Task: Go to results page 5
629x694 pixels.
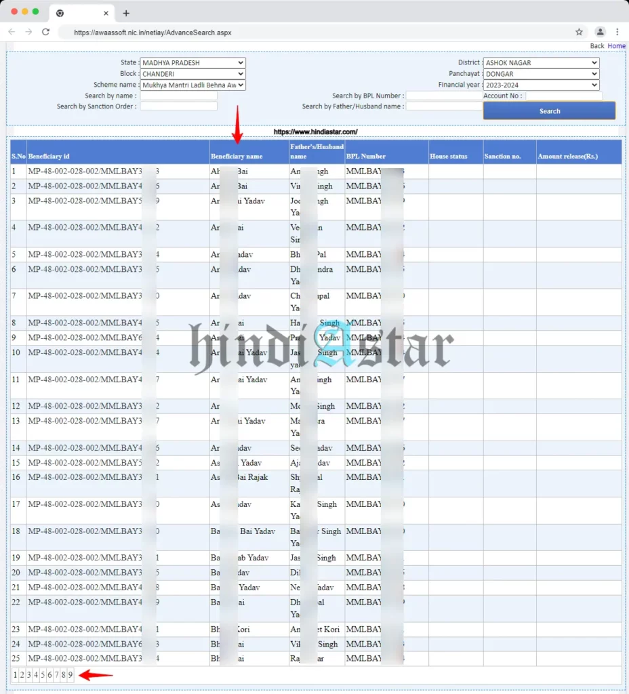Action: click(43, 675)
